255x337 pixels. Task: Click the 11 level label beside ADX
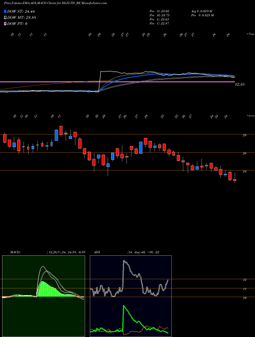tap(244, 289)
